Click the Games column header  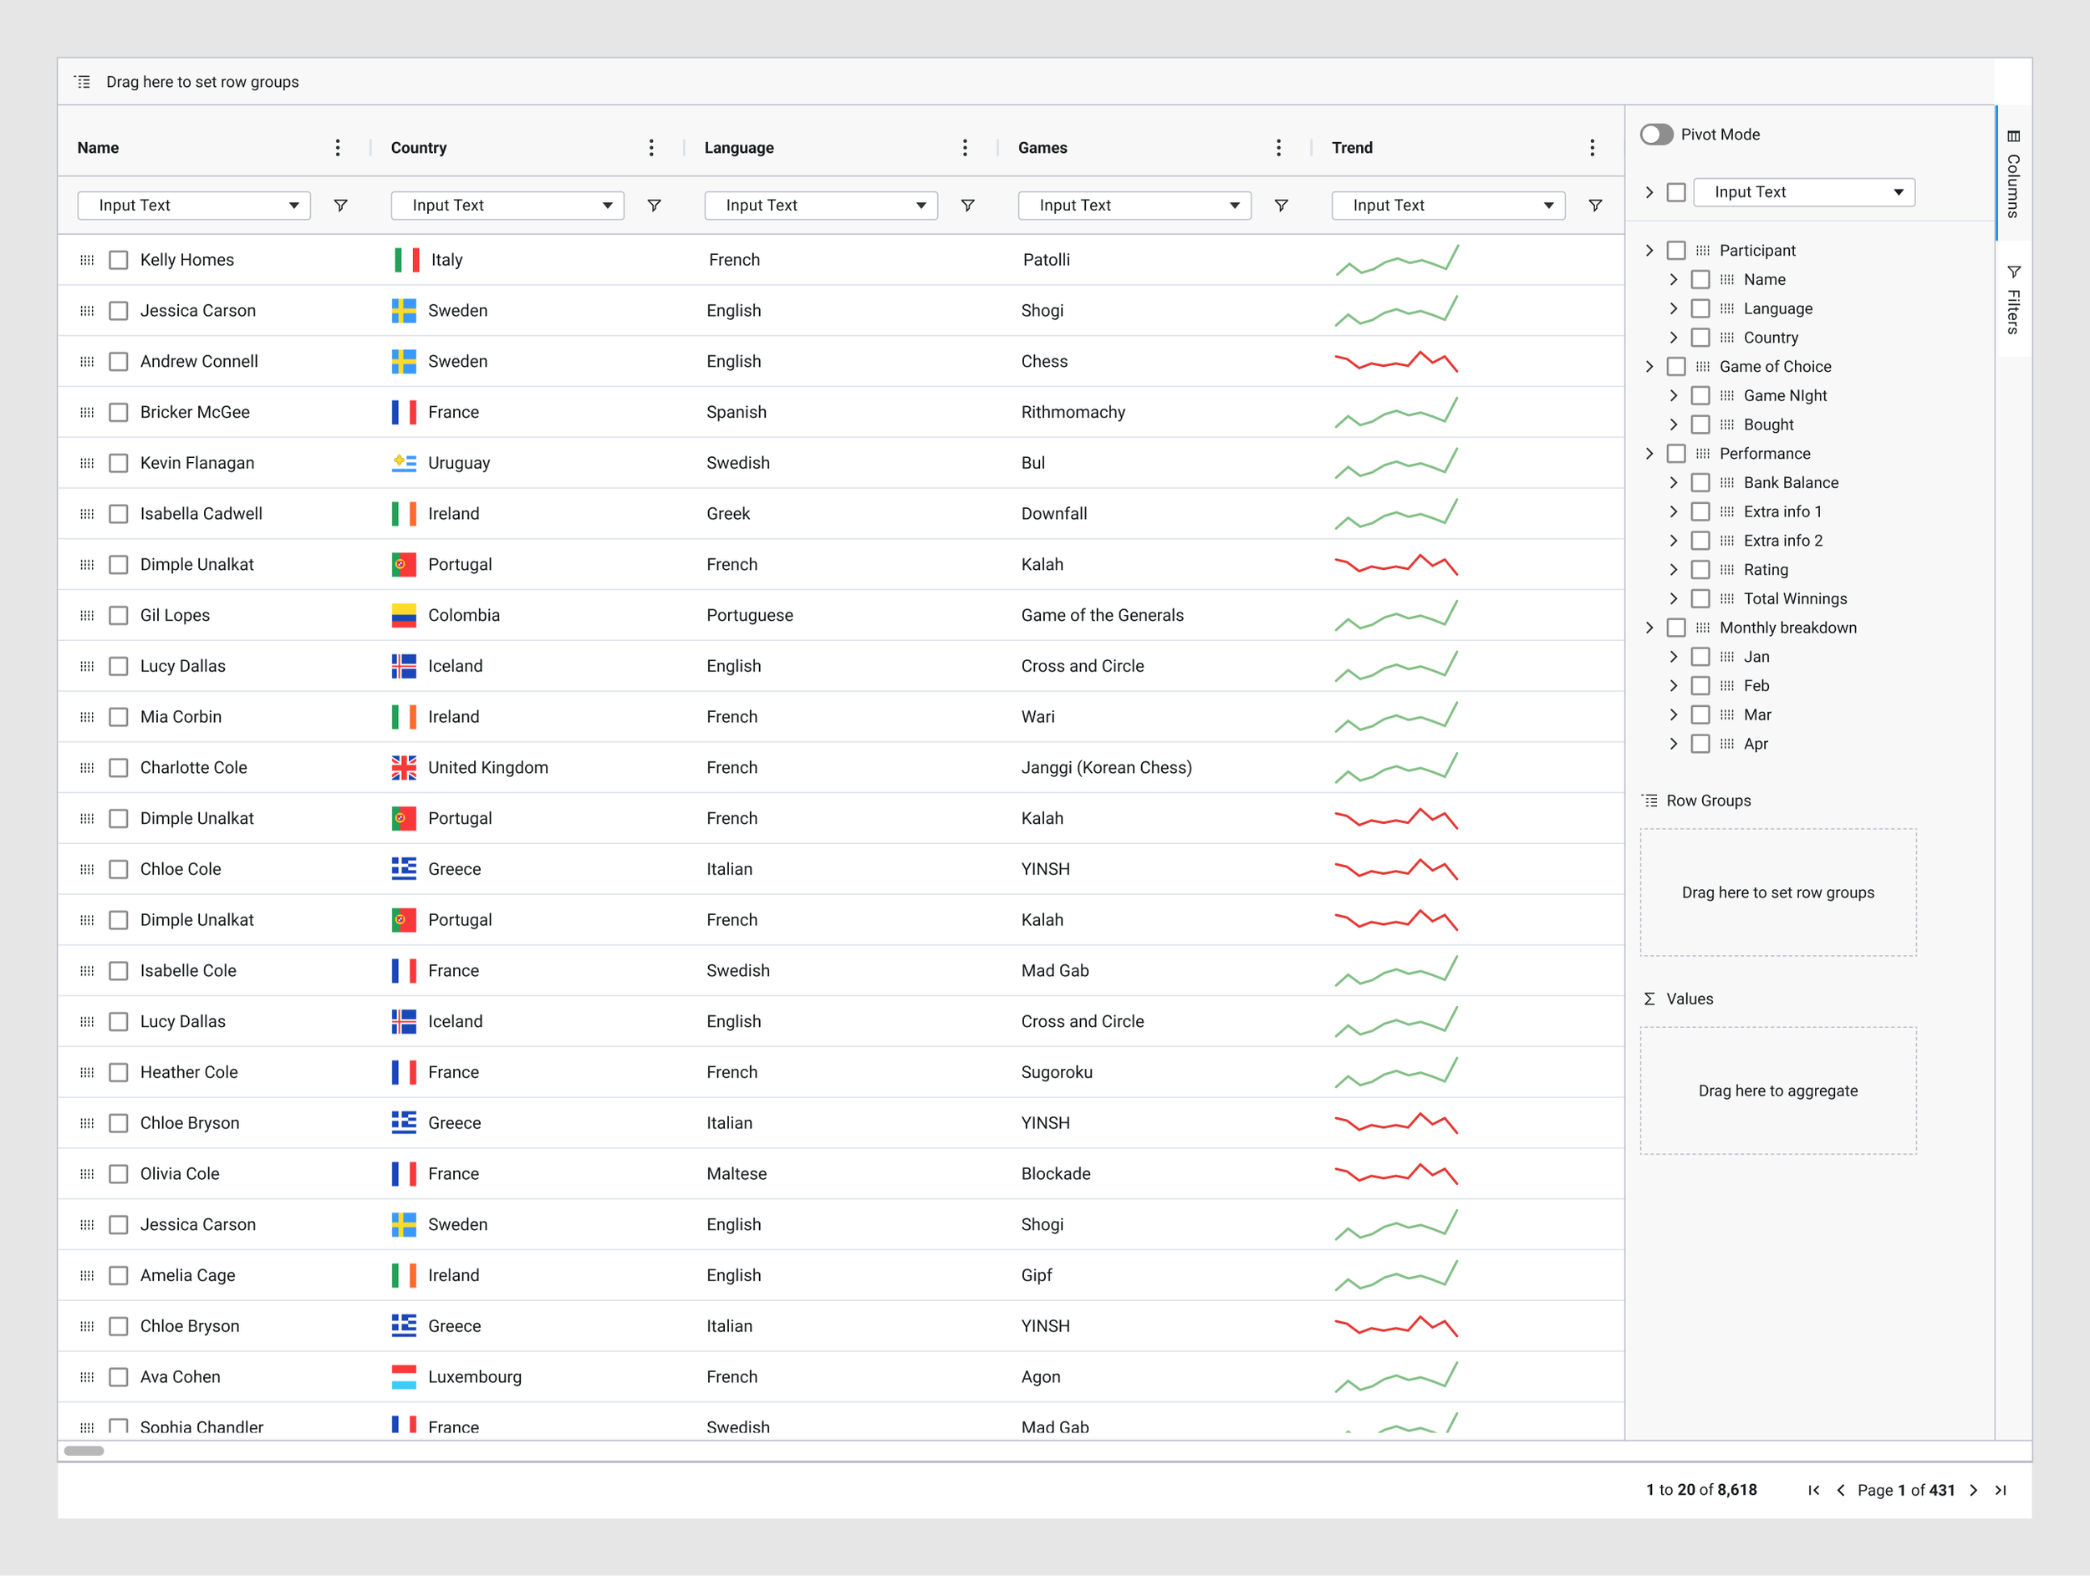[1042, 147]
